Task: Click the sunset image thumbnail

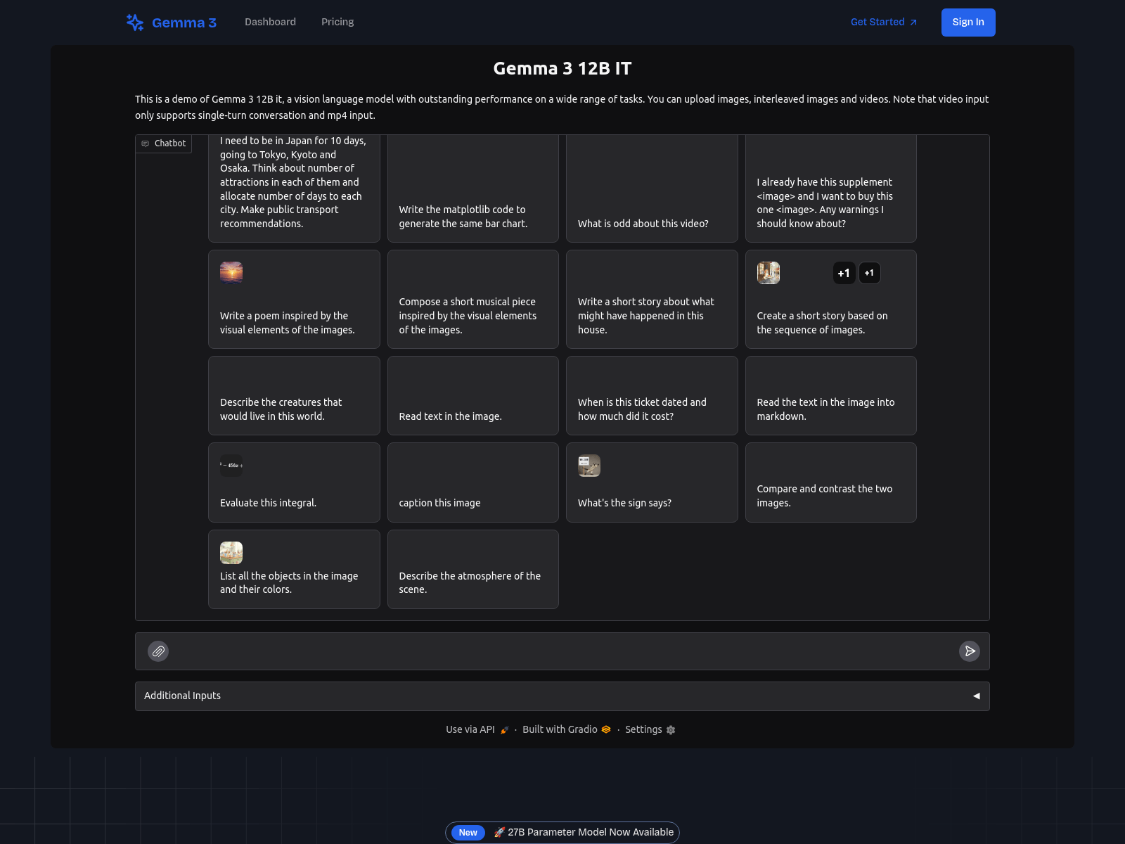Action: click(231, 272)
